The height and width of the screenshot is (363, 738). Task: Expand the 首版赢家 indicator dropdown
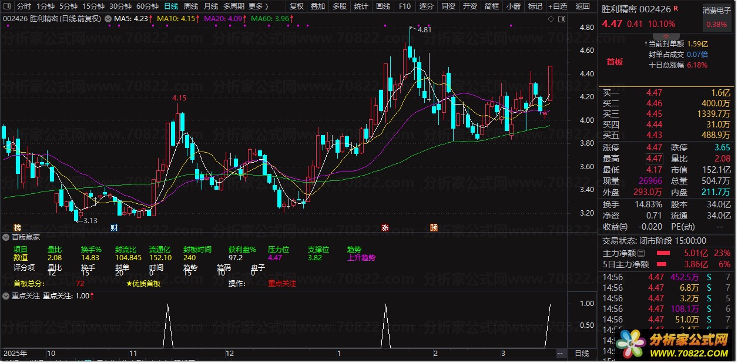(6, 237)
